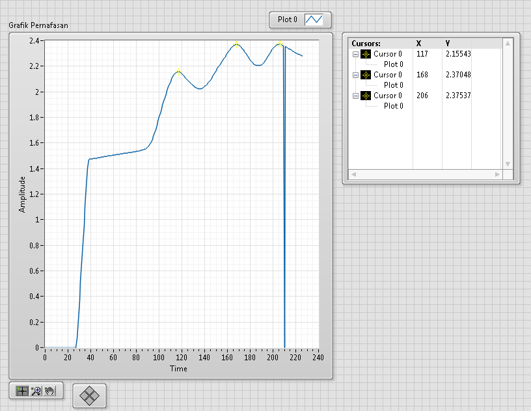
Task: Collapse the cursor row with X value 117
Action: coord(355,54)
